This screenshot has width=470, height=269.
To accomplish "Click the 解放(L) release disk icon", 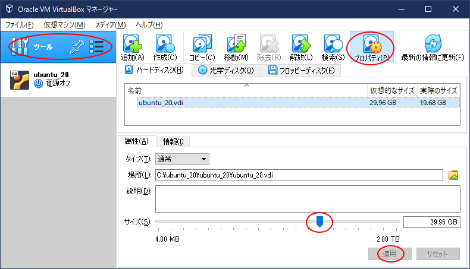I will [x=301, y=44].
